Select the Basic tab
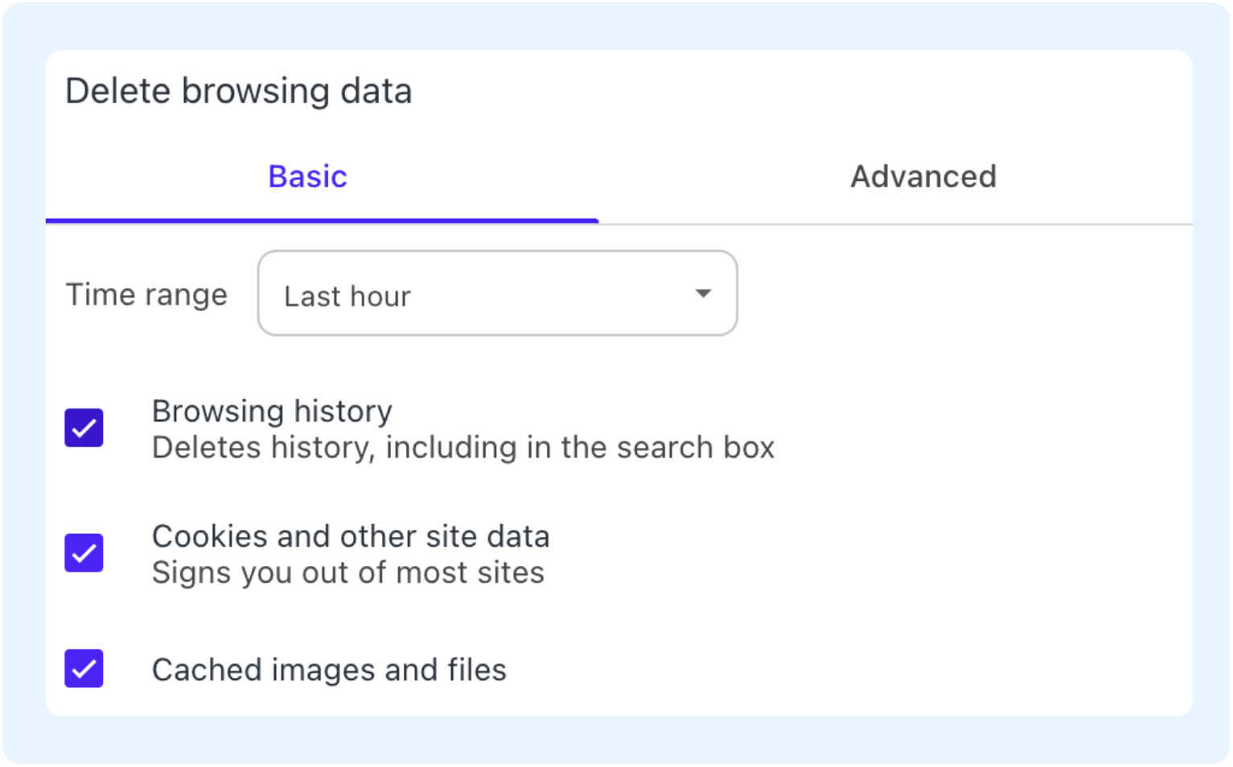Viewport: 1233px width, 767px height. coord(307,177)
